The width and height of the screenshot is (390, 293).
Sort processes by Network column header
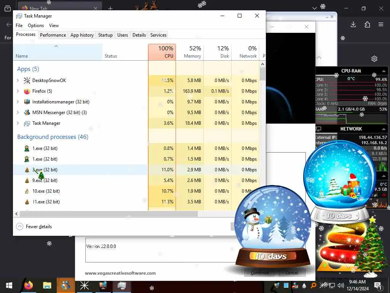tap(246, 52)
